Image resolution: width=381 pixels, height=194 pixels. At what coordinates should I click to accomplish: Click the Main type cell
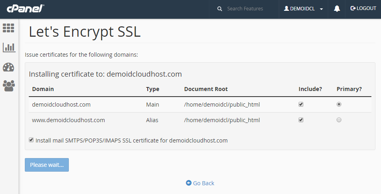point(152,105)
